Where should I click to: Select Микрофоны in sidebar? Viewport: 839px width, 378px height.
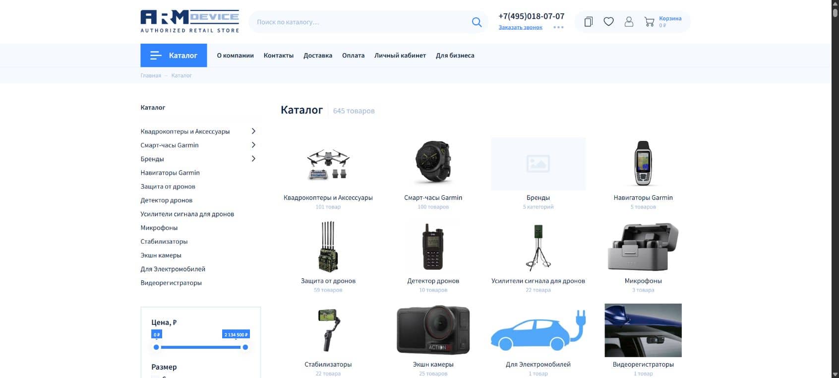point(159,228)
